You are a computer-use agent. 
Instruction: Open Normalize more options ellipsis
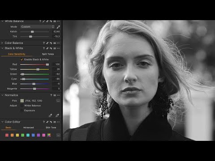pyautogui.click(x=58, y=95)
